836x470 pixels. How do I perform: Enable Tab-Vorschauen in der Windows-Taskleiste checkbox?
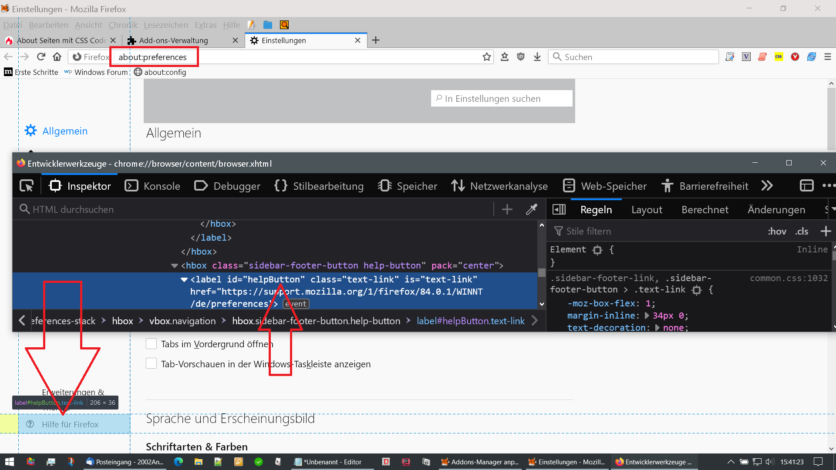151,364
